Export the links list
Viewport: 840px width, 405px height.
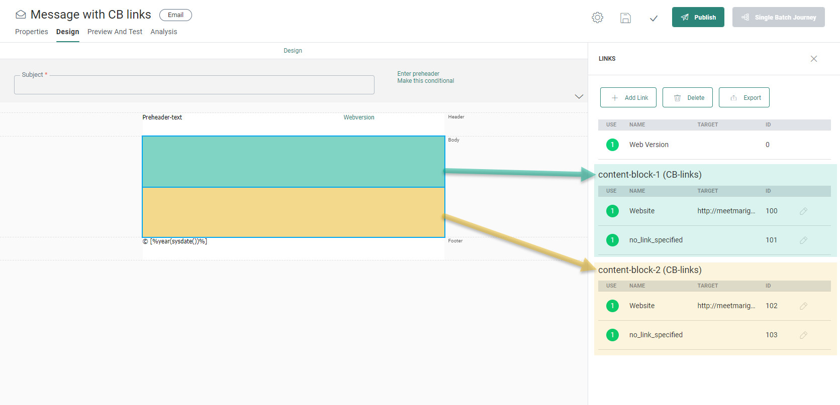coord(744,97)
